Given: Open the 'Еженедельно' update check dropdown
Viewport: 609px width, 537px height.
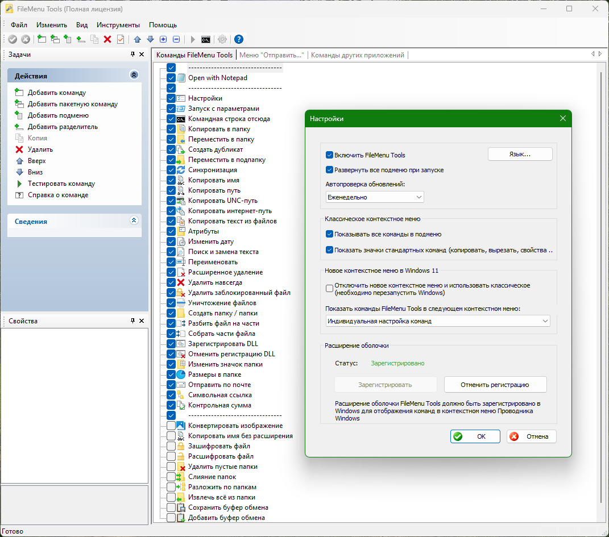Looking at the screenshot, I should (374, 197).
